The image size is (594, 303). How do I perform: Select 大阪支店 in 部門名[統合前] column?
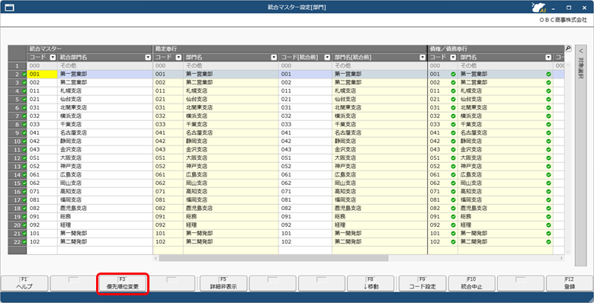[x=379, y=158]
